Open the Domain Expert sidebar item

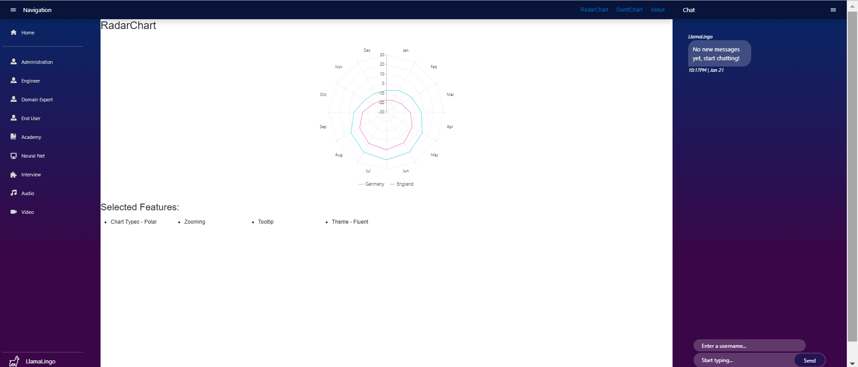[37, 100]
